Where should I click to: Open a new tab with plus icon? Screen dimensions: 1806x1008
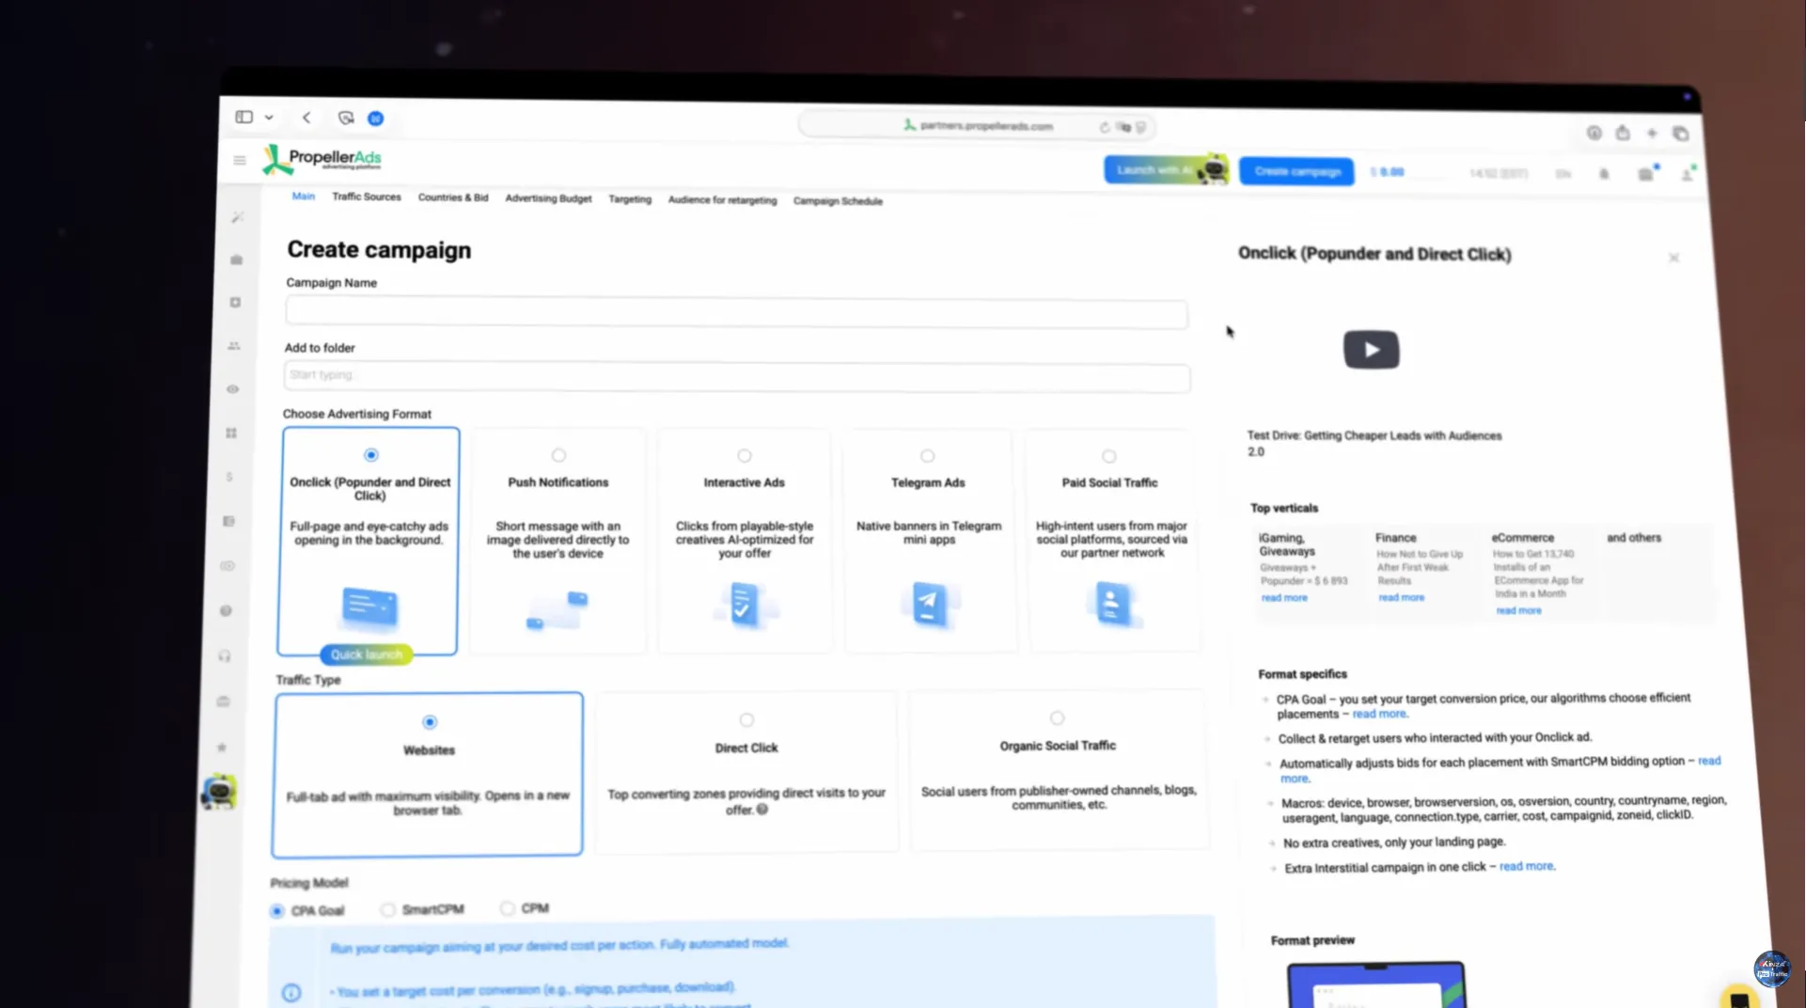[x=1652, y=134]
